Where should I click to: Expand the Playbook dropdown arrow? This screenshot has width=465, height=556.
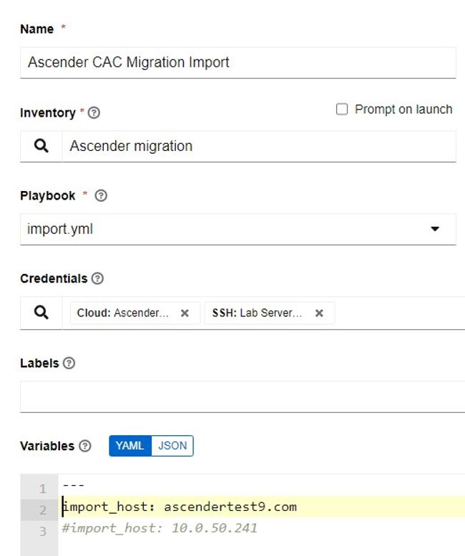435,229
